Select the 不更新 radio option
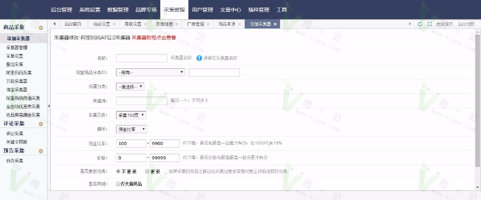Image resolution: width=481 pixels, height=200 pixels. (x=118, y=172)
